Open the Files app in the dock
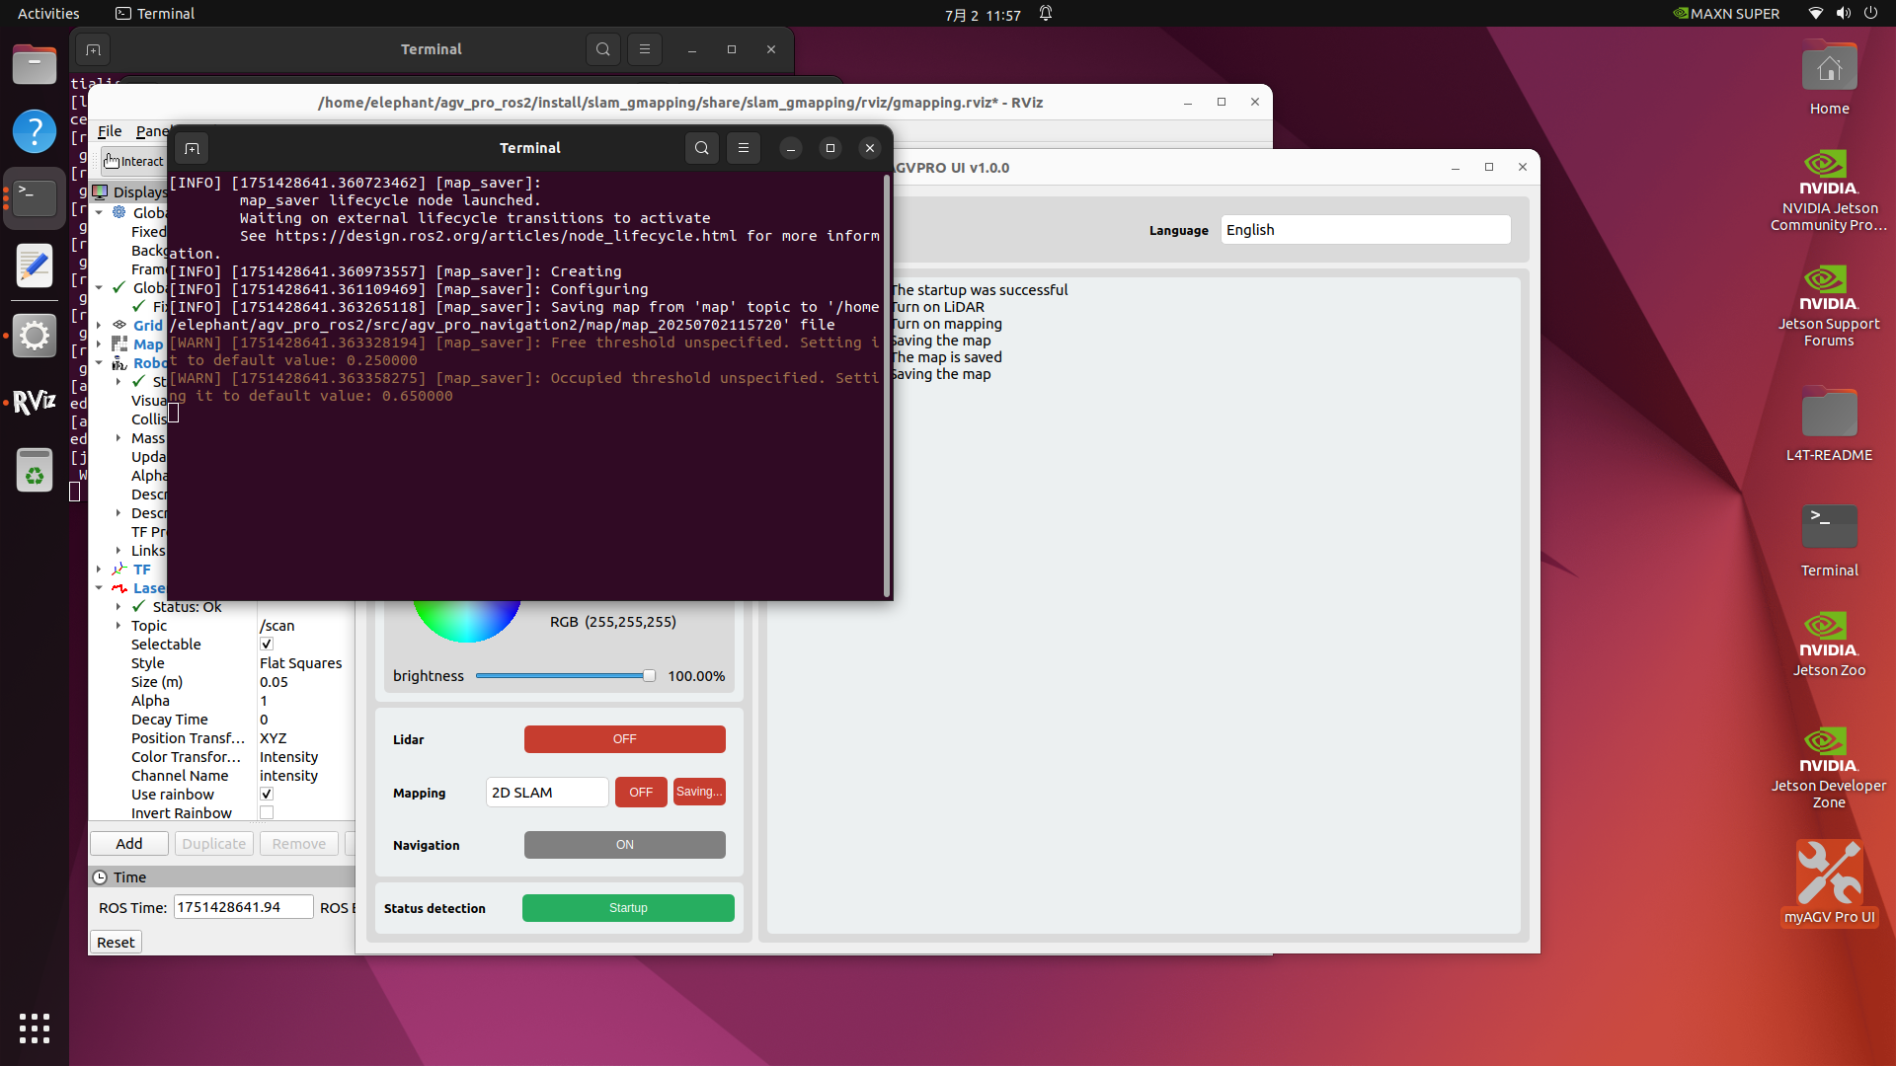 35,65
